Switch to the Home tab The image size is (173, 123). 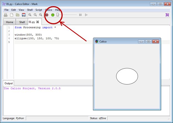tap(9, 22)
